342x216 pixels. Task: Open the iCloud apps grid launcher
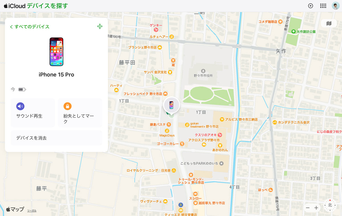tap(323, 6)
